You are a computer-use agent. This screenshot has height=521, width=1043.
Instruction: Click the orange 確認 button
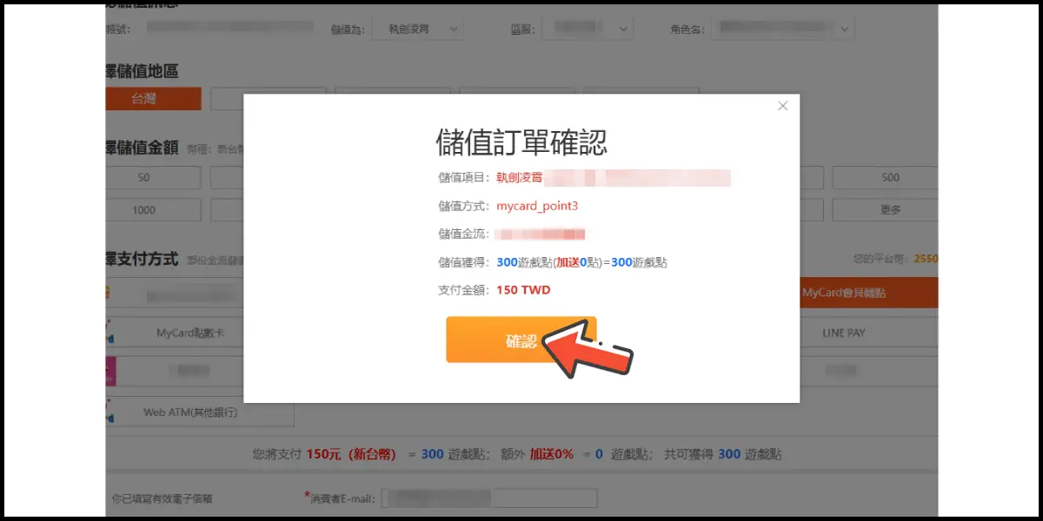point(521,340)
